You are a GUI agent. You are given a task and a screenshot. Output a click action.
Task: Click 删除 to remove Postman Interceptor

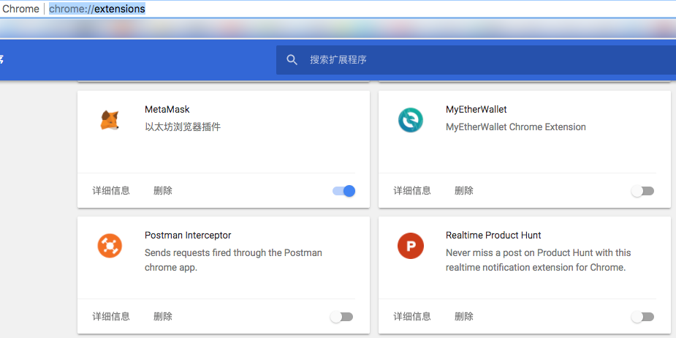[x=163, y=317]
